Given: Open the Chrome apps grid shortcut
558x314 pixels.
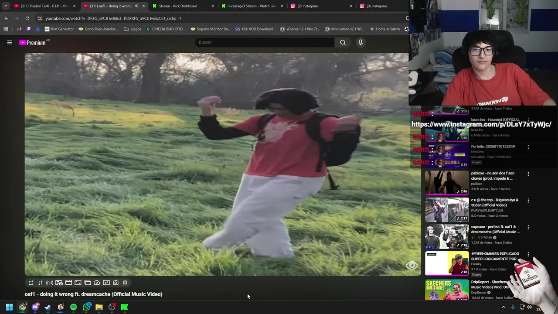Looking at the screenshot, I should 6,29.
